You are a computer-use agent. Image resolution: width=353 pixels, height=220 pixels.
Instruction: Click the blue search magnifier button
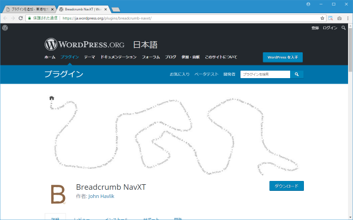click(297, 74)
